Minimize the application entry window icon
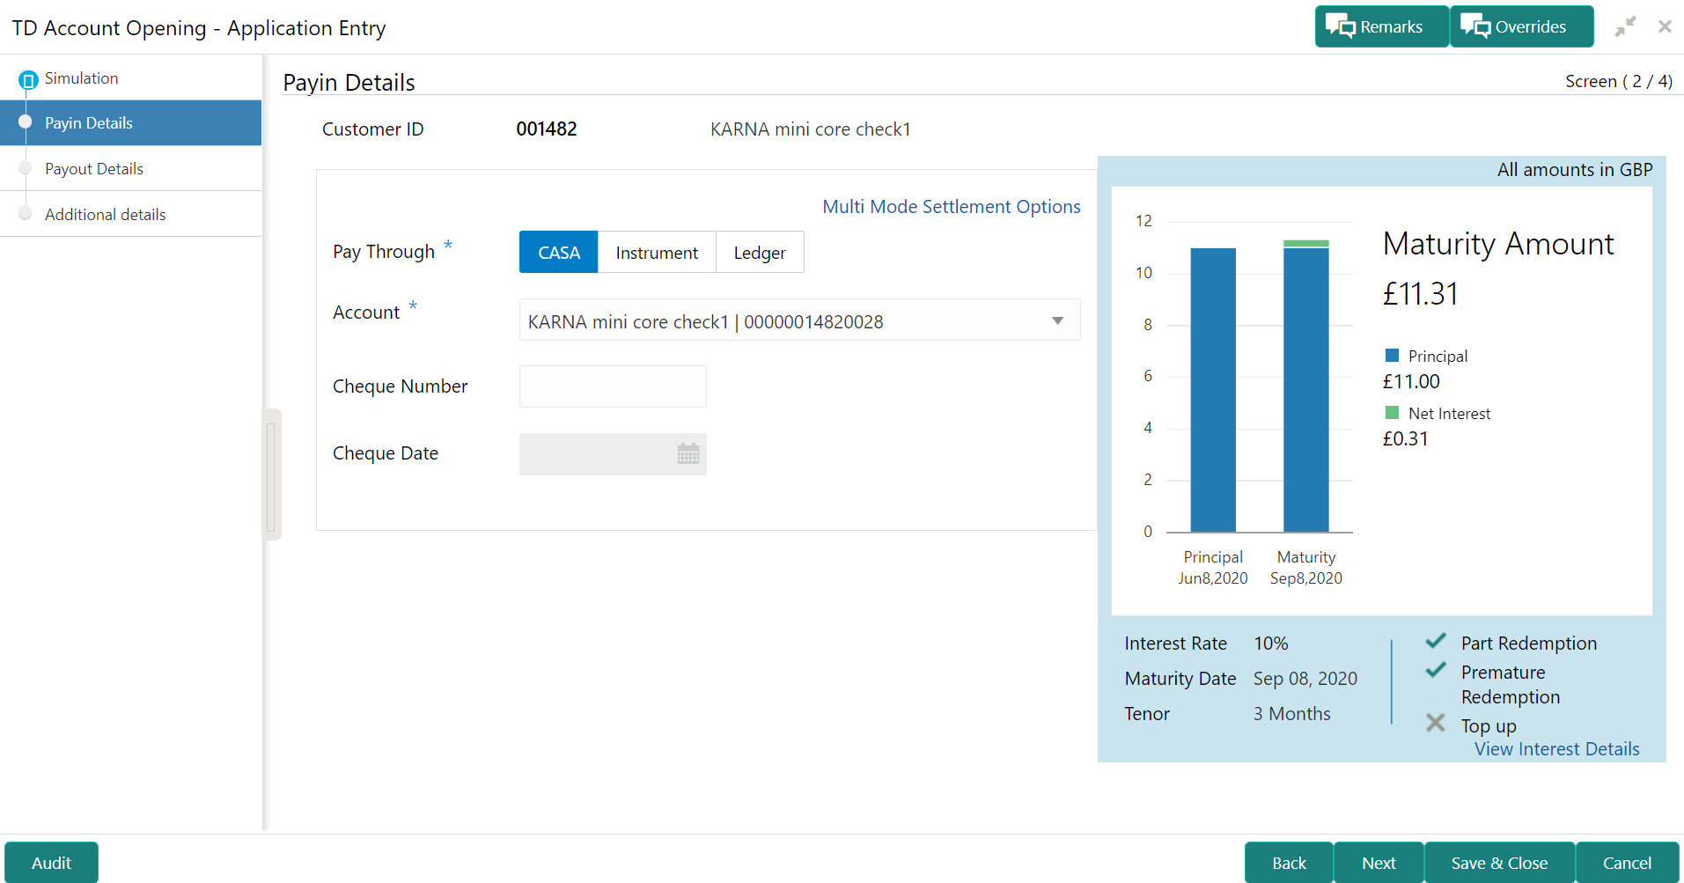1684x883 pixels. pos(1625,26)
